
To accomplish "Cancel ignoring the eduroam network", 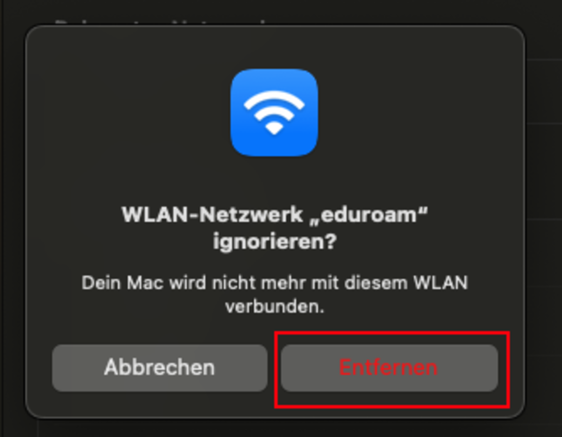I will (x=160, y=368).
